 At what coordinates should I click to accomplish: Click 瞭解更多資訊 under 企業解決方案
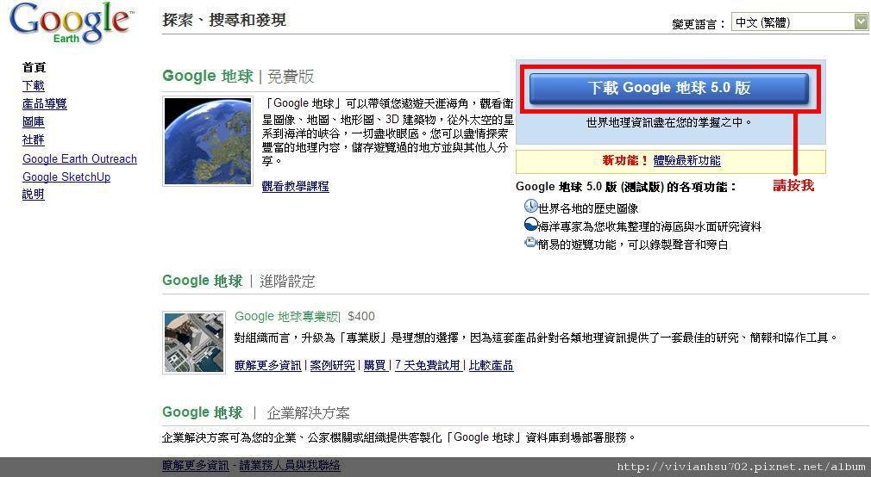(196, 465)
